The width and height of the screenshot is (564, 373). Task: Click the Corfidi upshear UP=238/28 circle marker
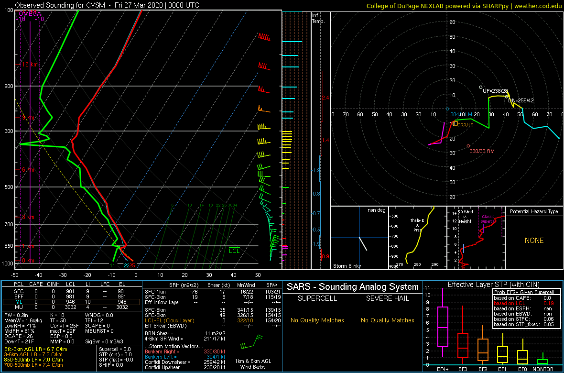[x=480, y=87]
